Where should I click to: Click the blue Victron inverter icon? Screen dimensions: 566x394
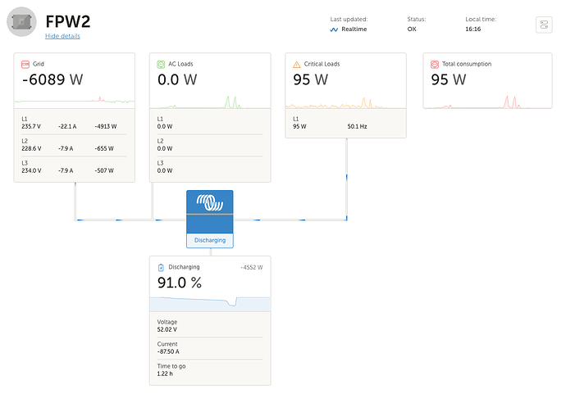pos(210,203)
